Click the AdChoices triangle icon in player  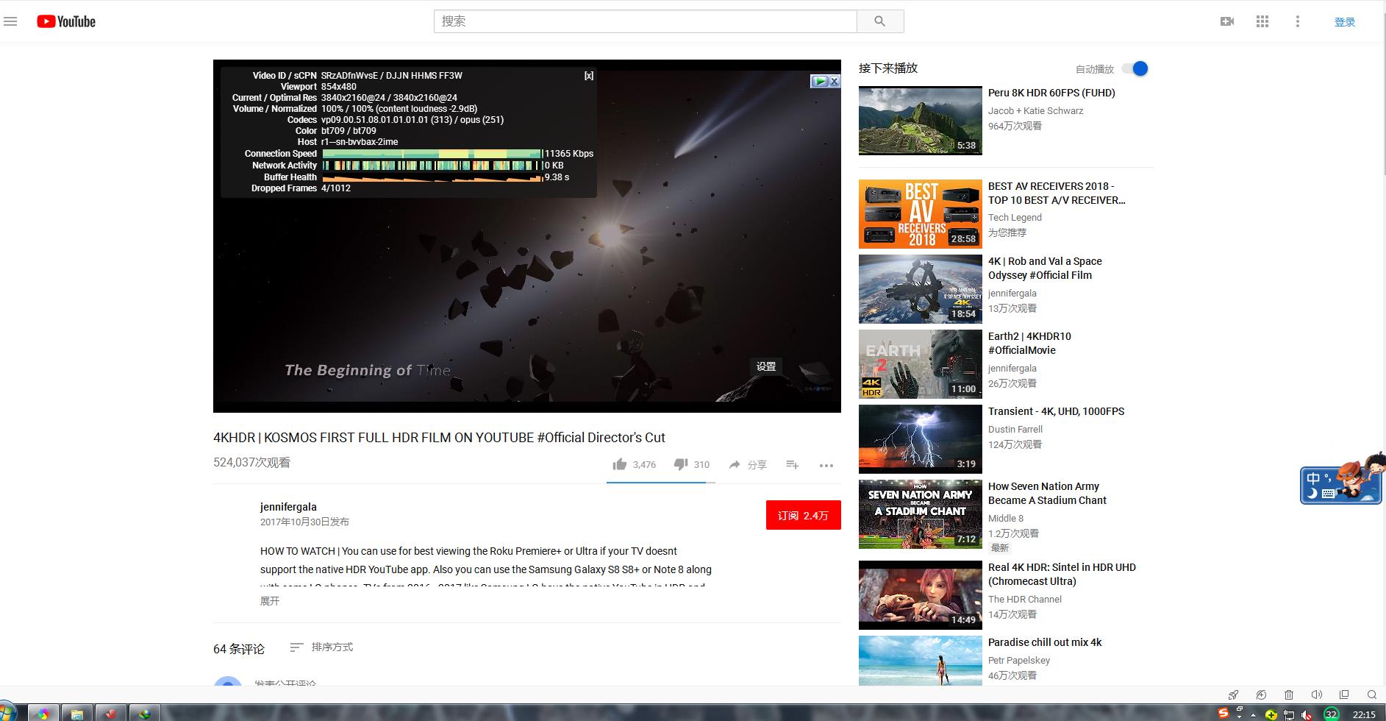[820, 81]
